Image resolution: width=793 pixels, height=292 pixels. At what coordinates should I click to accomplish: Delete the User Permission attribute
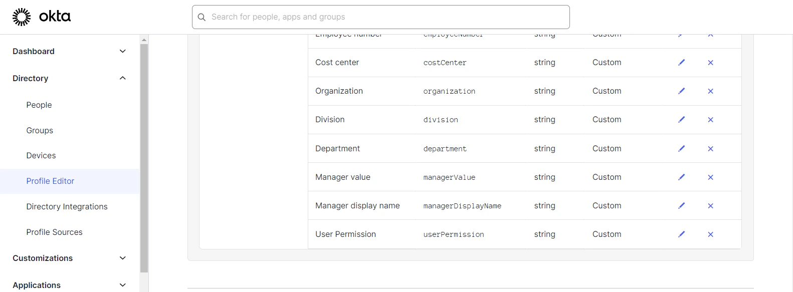coord(710,234)
